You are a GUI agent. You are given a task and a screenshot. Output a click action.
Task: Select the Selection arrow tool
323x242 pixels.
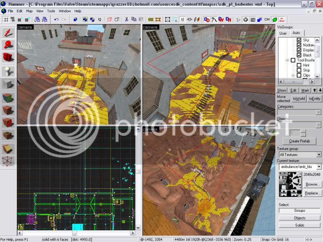pos(8,33)
